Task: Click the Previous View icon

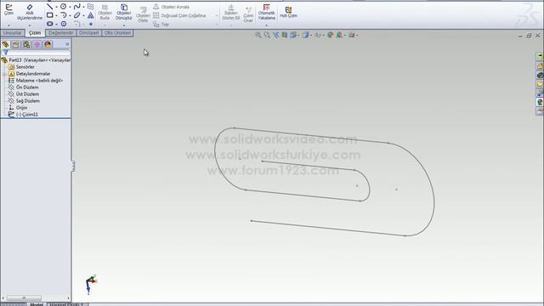Action: click(275, 35)
